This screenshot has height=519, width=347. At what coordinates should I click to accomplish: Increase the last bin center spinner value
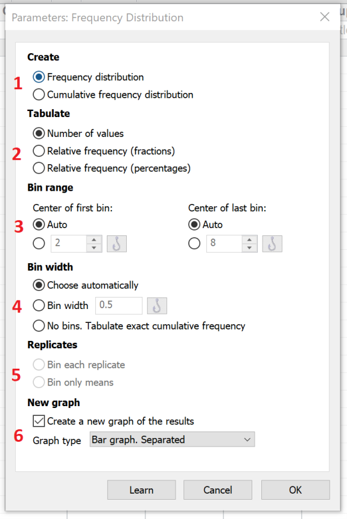point(250,240)
